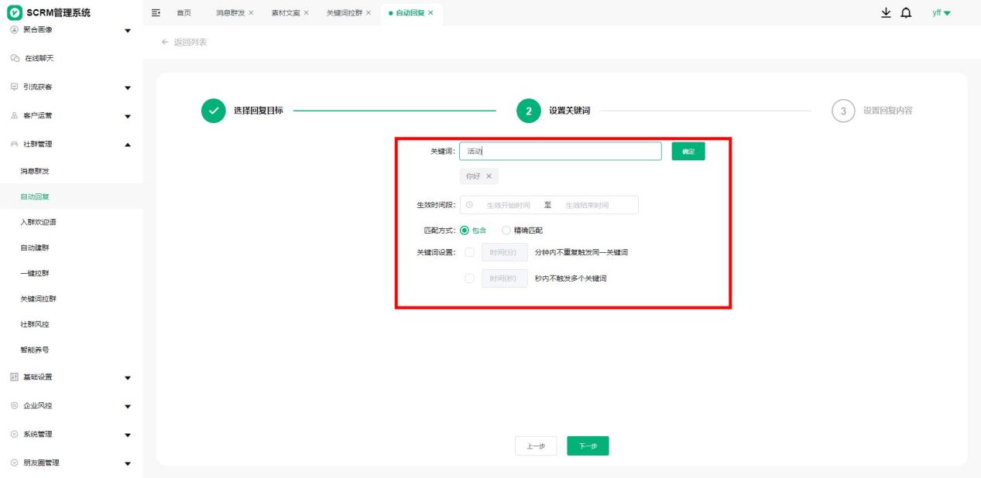Close the 关键词拉群 tab
Image resolution: width=981 pixels, height=478 pixels.
coord(369,13)
